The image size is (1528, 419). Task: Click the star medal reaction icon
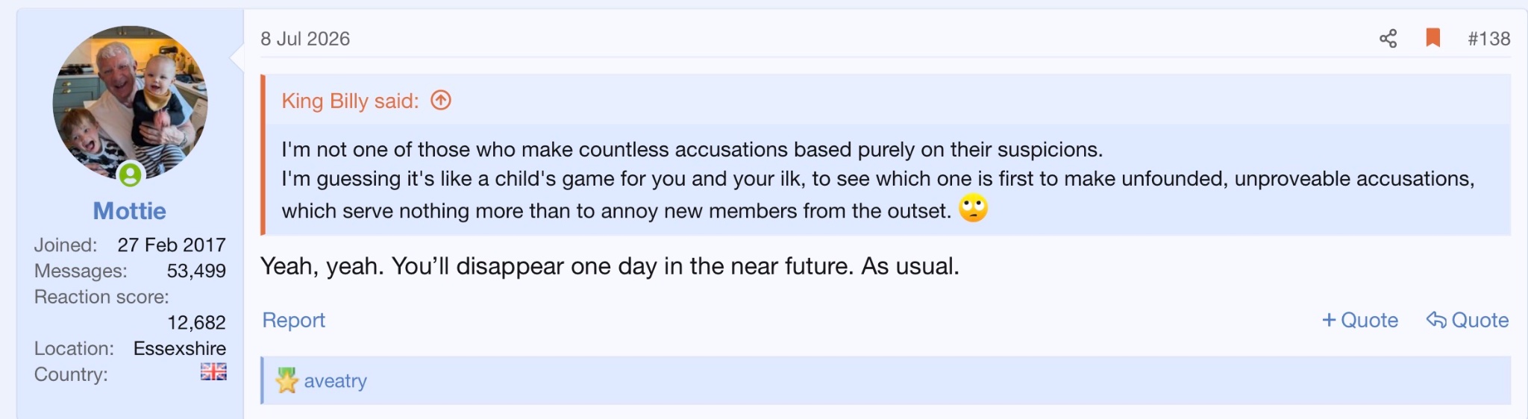[286, 380]
